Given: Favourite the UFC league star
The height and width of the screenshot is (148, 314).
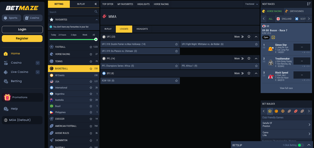Looking at the screenshot, I should (x=249, y=36).
